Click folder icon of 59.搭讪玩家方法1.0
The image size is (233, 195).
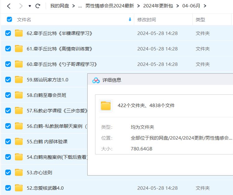[x=19, y=80]
